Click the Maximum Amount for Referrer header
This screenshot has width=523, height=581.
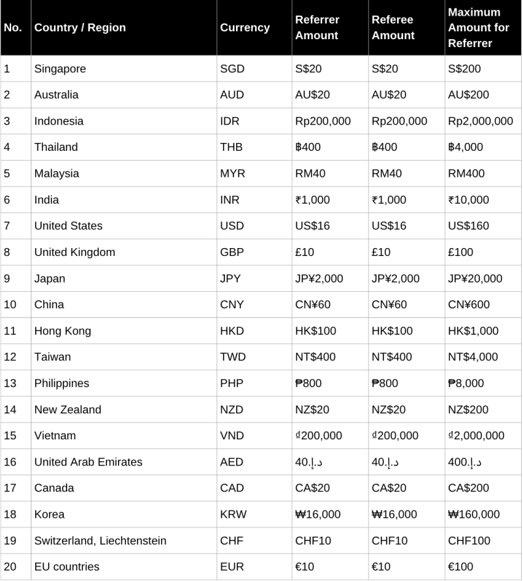click(x=479, y=28)
